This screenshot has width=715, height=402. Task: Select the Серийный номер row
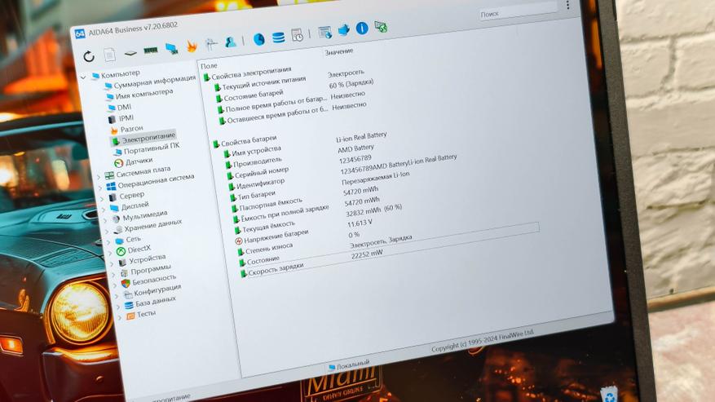[x=262, y=172]
